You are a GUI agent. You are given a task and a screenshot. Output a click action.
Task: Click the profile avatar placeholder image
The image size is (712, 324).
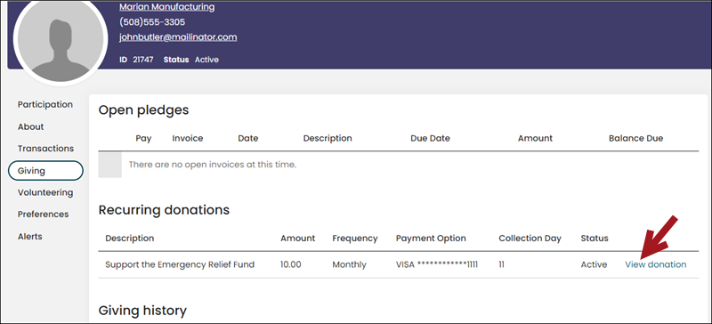point(61,41)
